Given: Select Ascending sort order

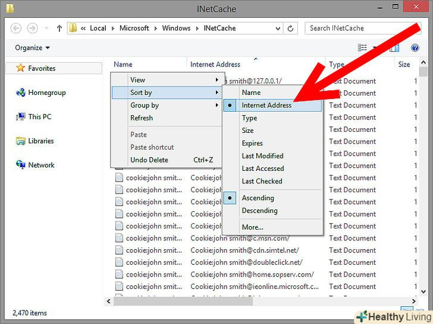Looking at the screenshot, I should (x=258, y=198).
